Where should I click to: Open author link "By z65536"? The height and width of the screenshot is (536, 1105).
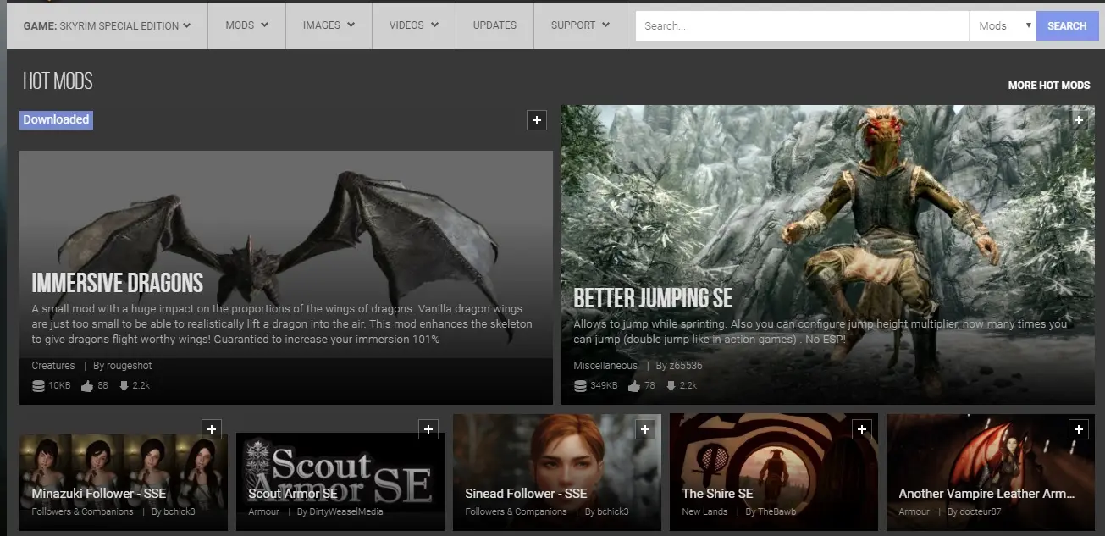pos(679,366)
